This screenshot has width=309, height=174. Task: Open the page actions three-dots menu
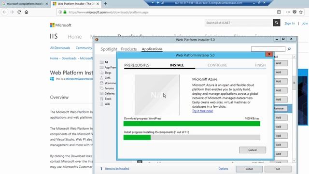coord(288,12)
